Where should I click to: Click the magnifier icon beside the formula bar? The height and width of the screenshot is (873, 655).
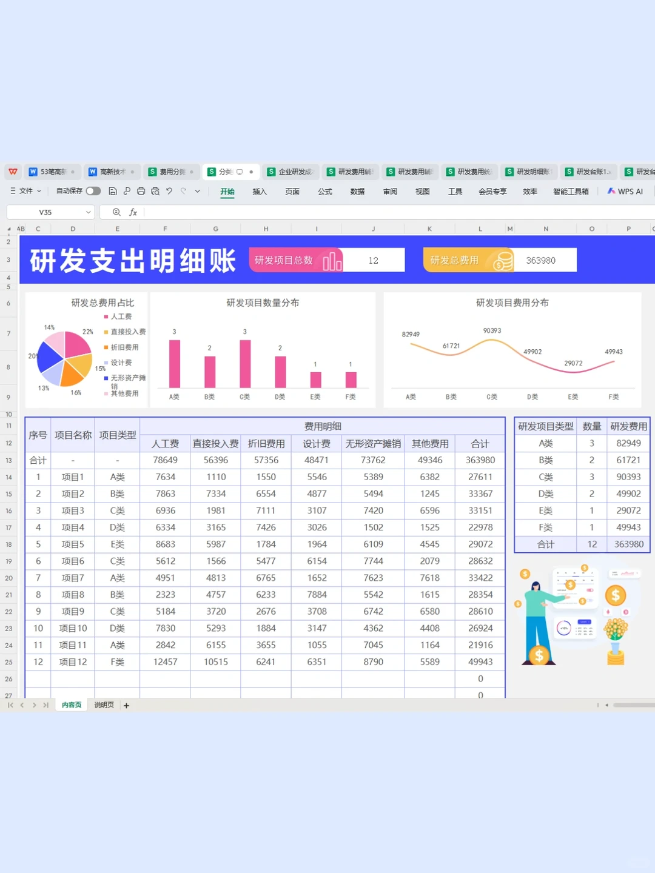pyautogui.click(x=115, y=212)
